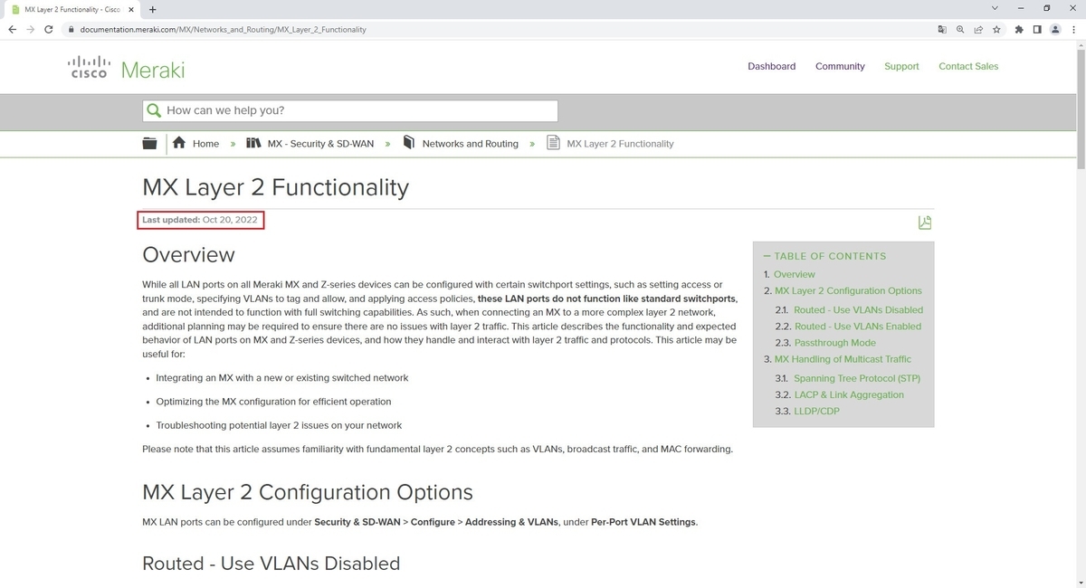Go to the Dashboard menu item
Image resolution: width=1086 pixels, height=588 pixels.
(771, 66)
